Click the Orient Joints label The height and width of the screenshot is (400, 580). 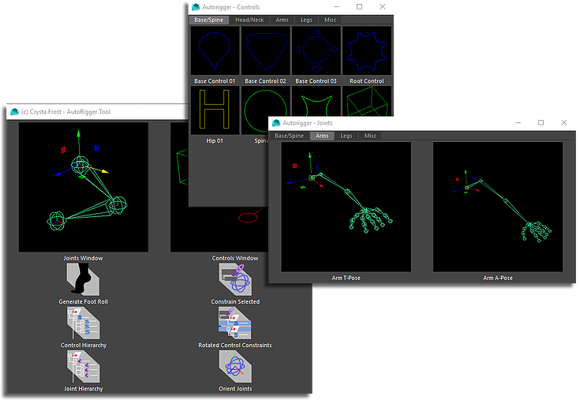(235, 389)
